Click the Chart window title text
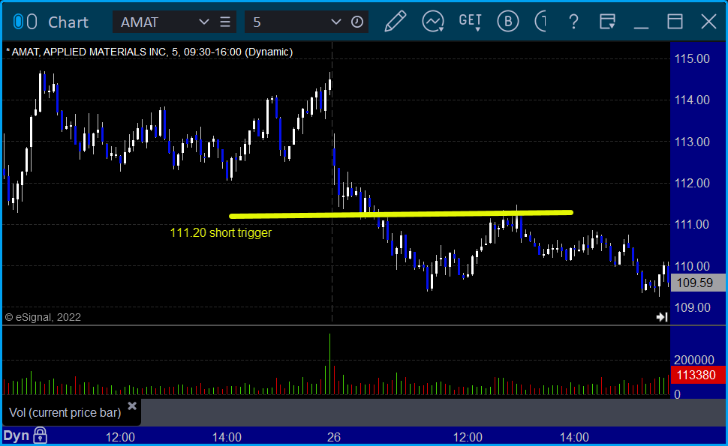This screenshot has width=728, height=446. pyautogui.click(x=68, y=22)
